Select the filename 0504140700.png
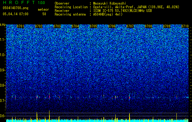Image resolution: width=192 pixels, height=122 pixels. pyautogui.click(x=16, y=8)
